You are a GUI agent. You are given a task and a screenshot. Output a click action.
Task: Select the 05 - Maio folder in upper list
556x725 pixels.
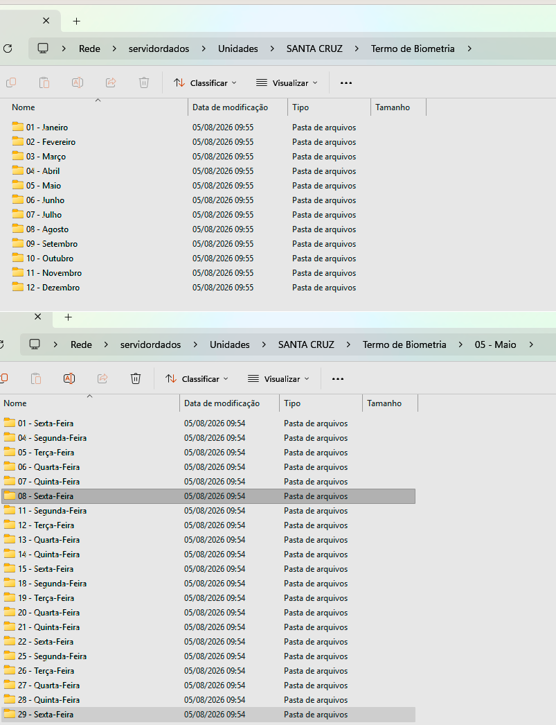[x=44, y=186]
